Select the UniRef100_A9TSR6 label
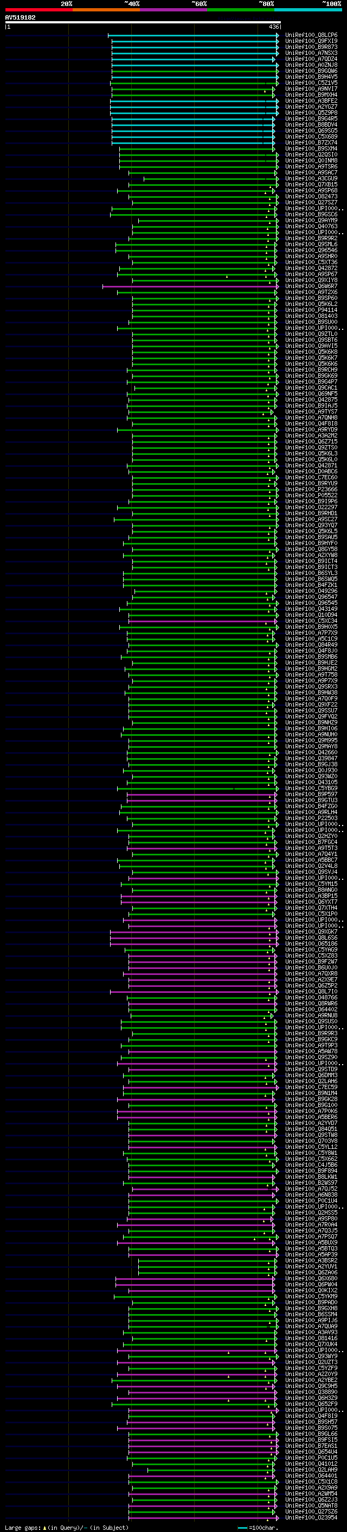 click(311, 166)
